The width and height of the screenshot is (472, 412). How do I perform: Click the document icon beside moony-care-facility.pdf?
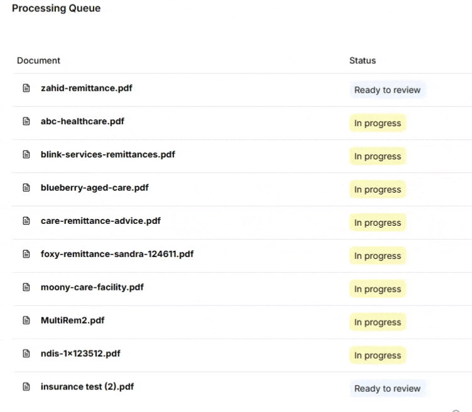click(x=26, y=287)
